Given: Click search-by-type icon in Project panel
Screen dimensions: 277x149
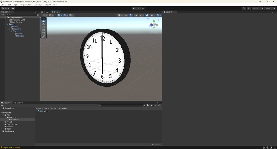Looking at the screenshot, I should point(148,105).
